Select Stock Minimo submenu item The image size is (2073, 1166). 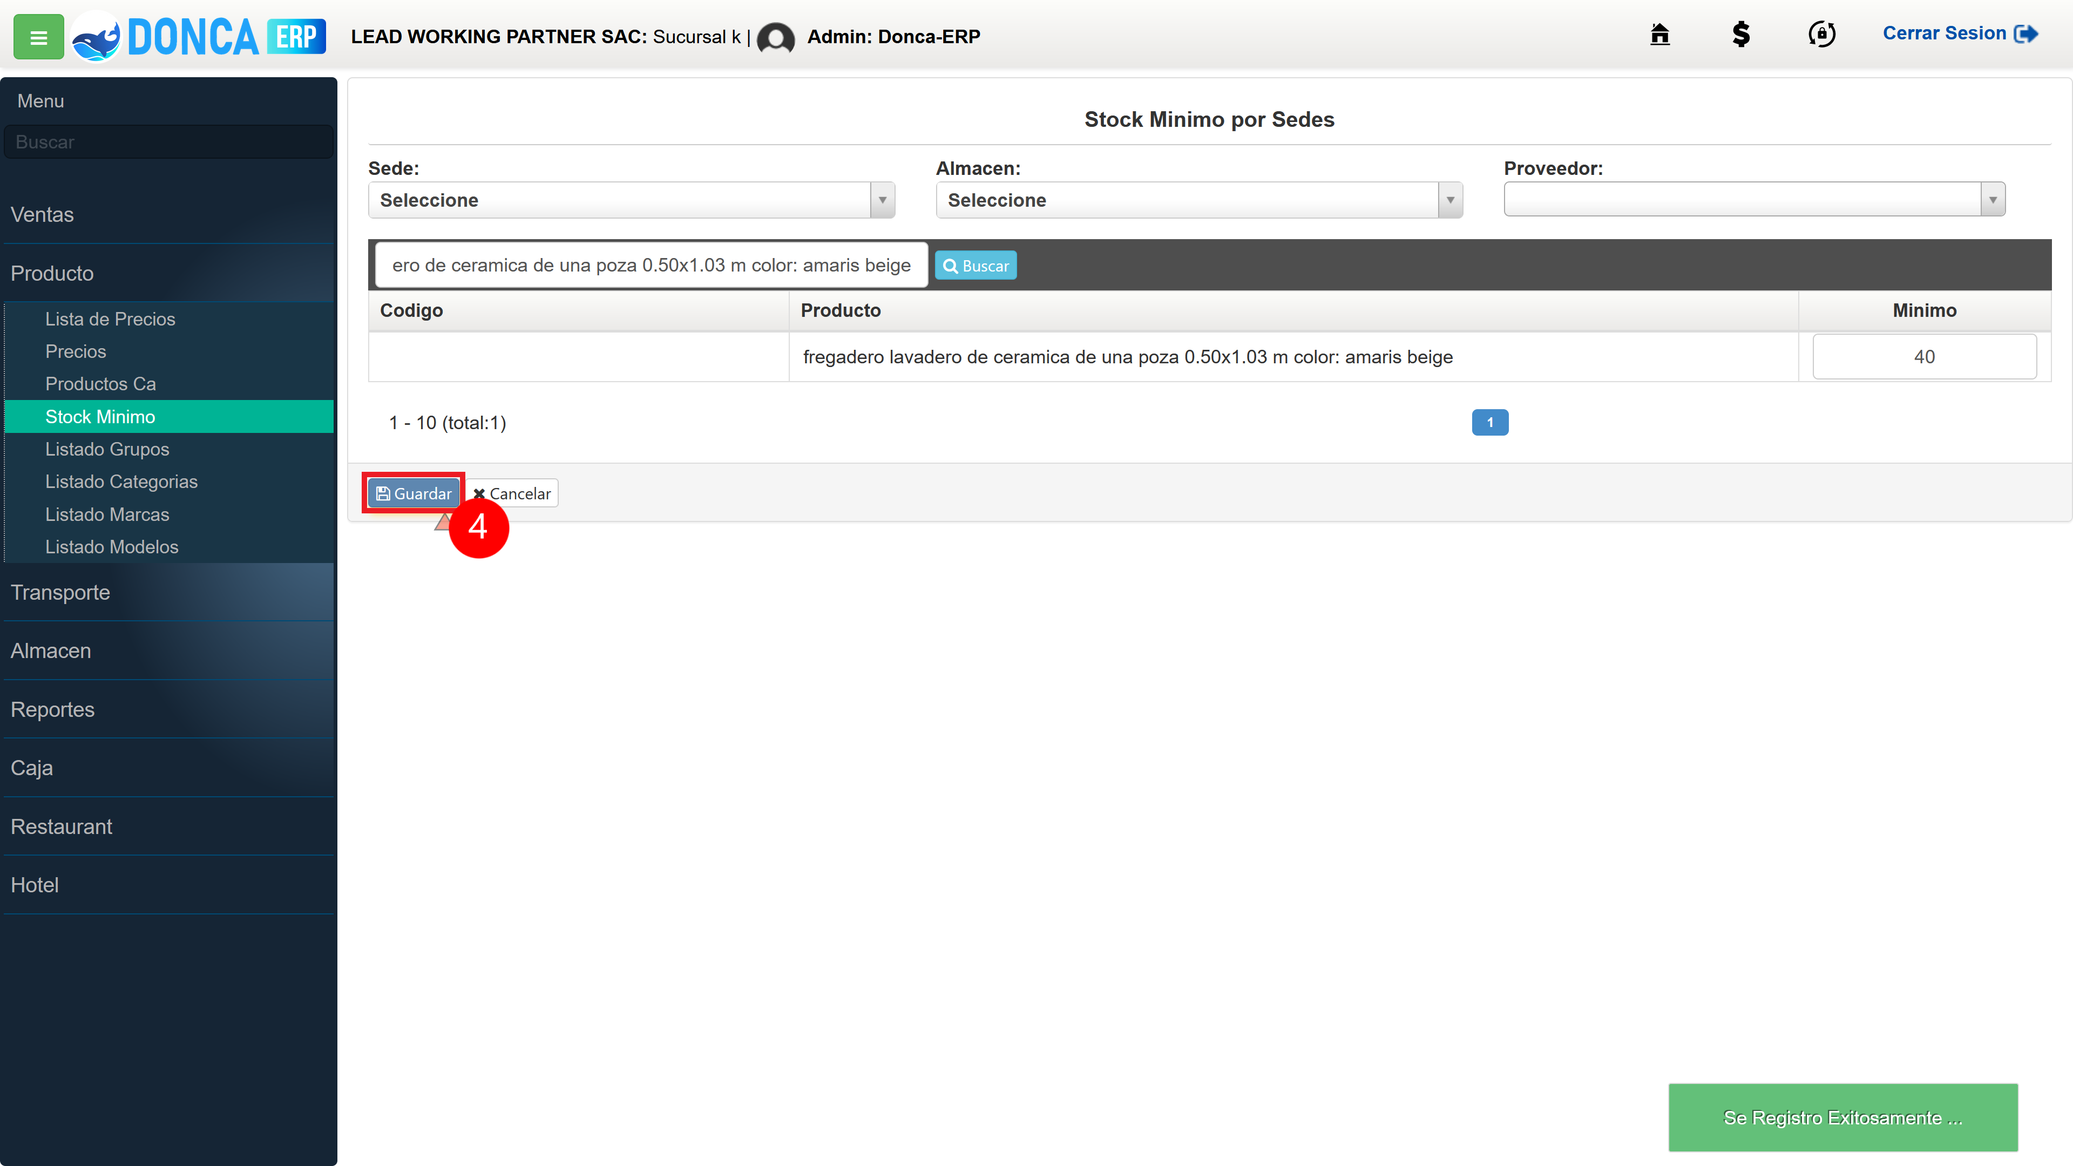point(169,416)
